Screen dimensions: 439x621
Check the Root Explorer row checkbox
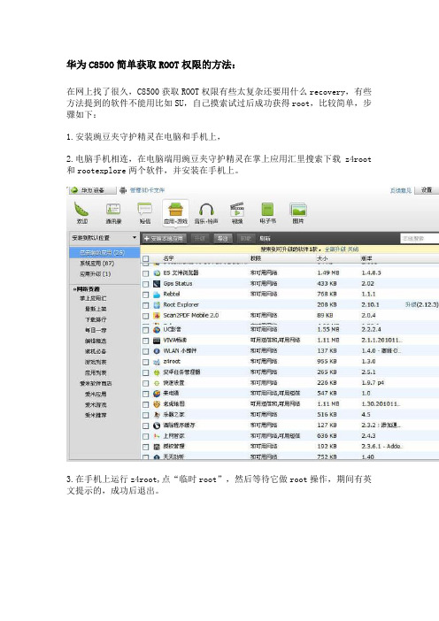146,305
